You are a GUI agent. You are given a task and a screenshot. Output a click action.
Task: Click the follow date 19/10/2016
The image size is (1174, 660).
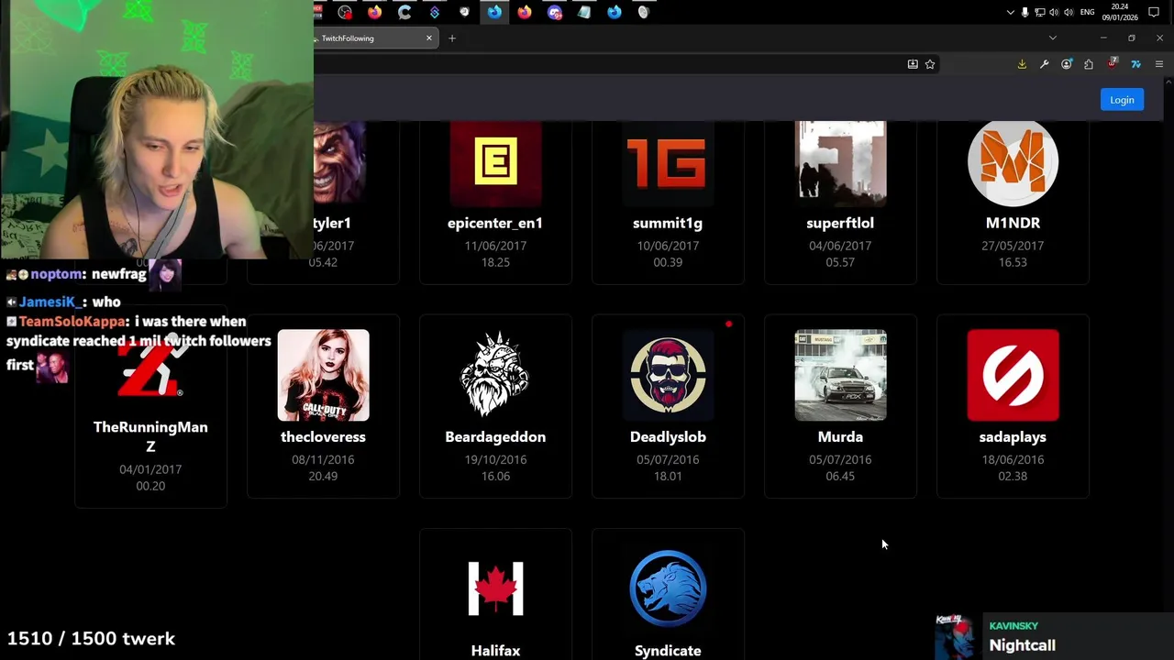point(495,459)
